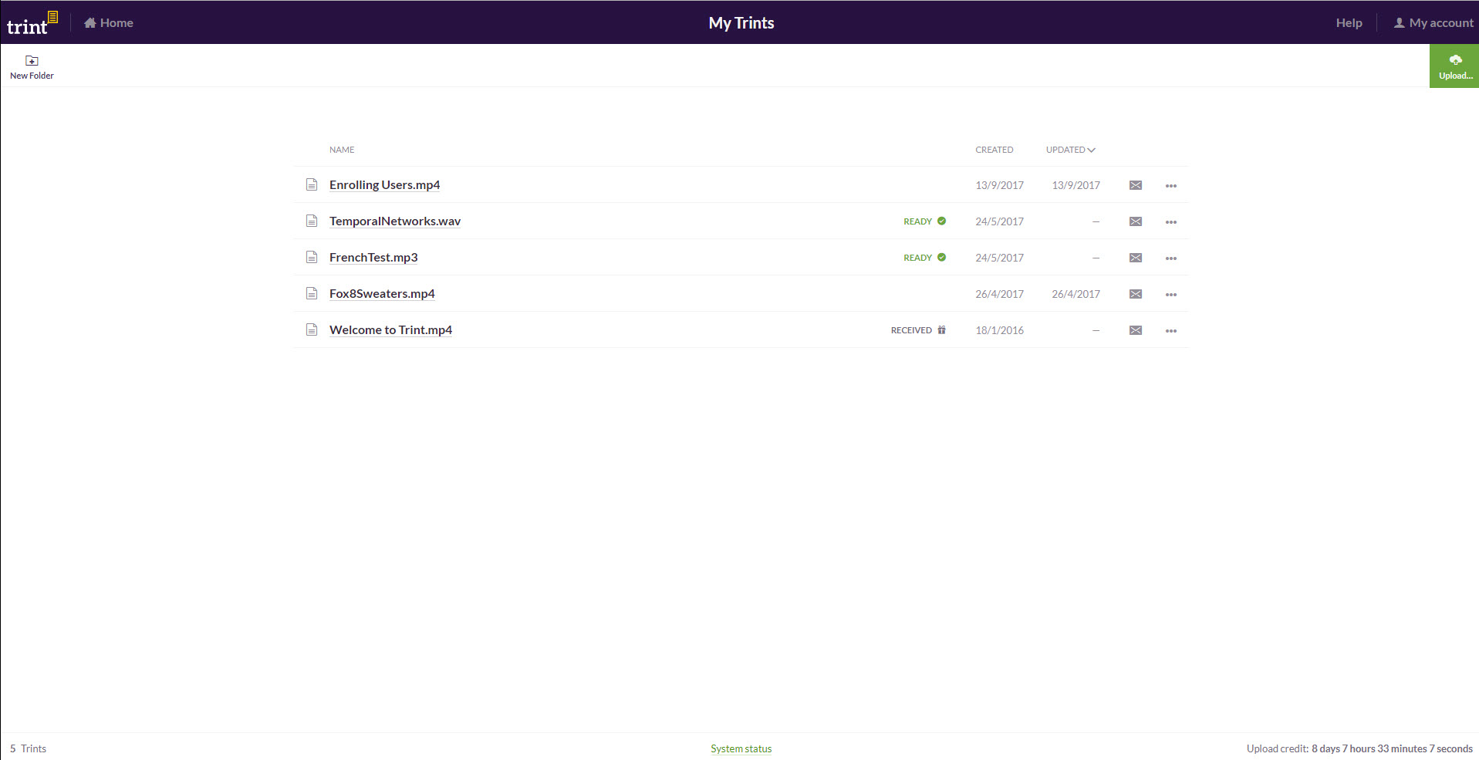
Task: Click email icon for FrenchTest.mp3
Action: pyautogui.click(x=1135, y=258)
